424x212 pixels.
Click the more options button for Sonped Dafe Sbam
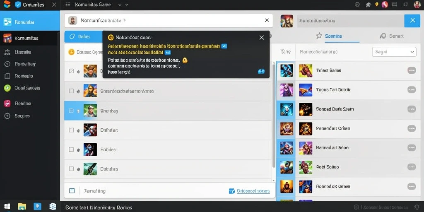point(412,109)
